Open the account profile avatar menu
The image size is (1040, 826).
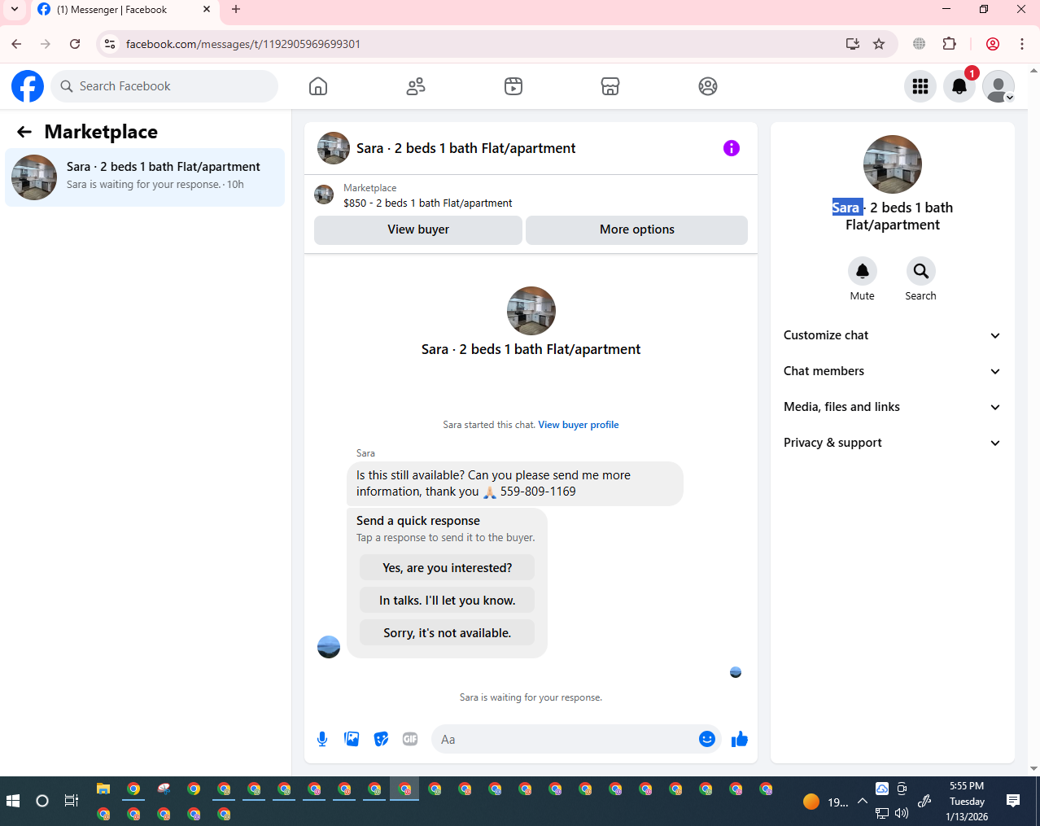(998, 86)
